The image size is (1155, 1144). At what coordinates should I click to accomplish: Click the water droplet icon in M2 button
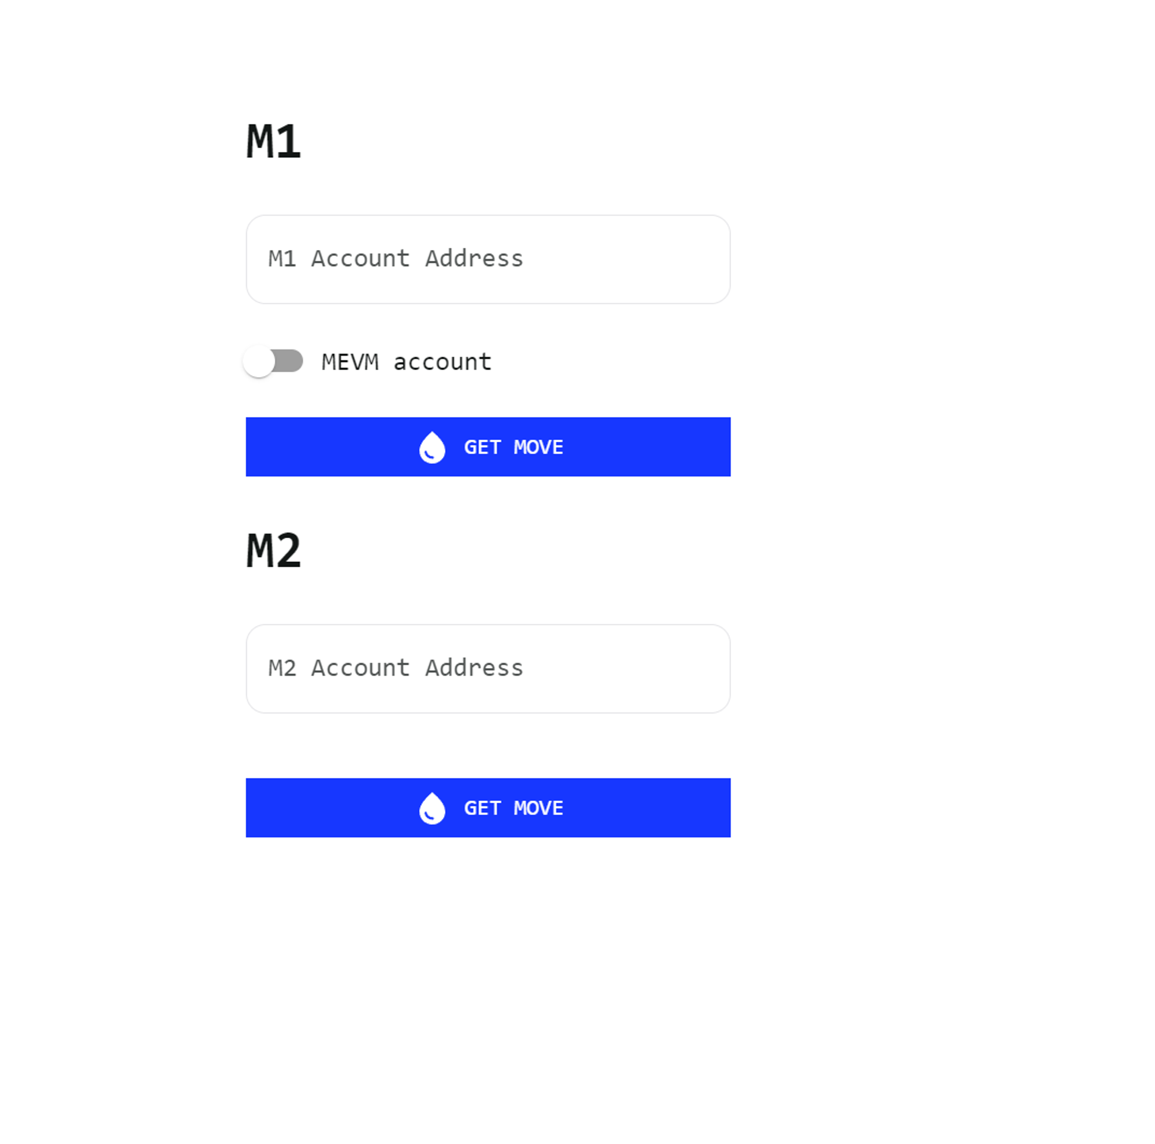coord(431,808)
